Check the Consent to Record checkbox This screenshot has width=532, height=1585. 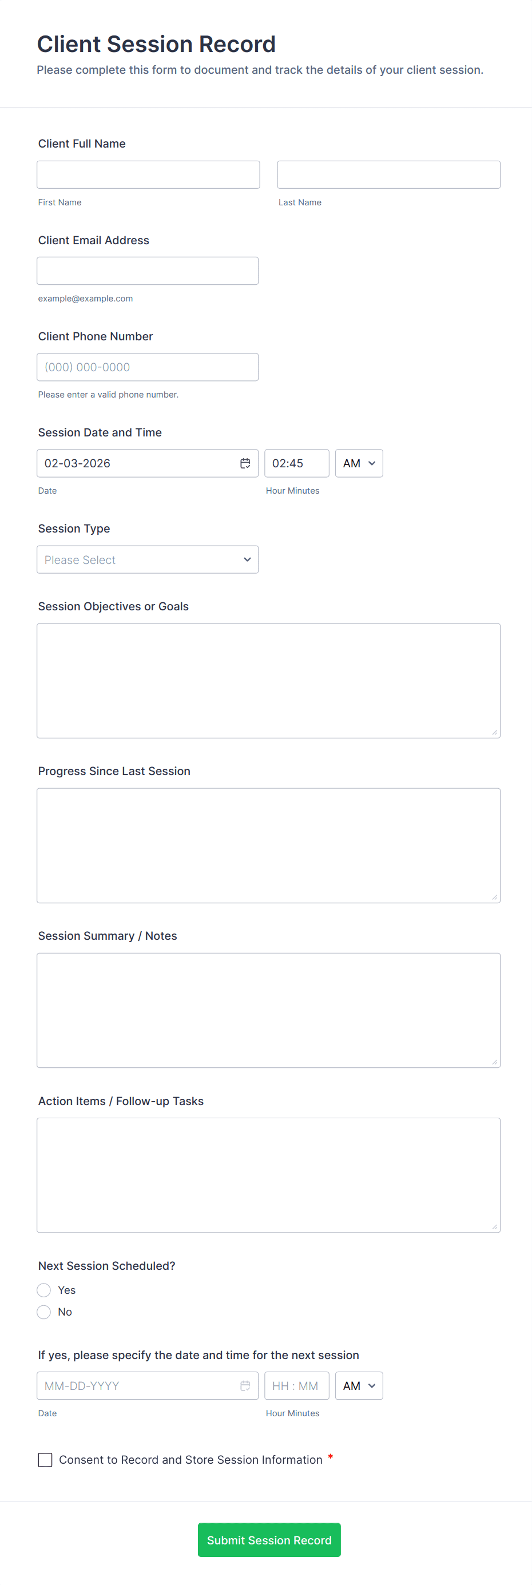[46, 1460]
